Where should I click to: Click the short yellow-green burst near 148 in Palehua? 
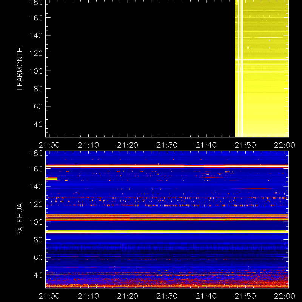pyautogui.click(x=51, y=179)
